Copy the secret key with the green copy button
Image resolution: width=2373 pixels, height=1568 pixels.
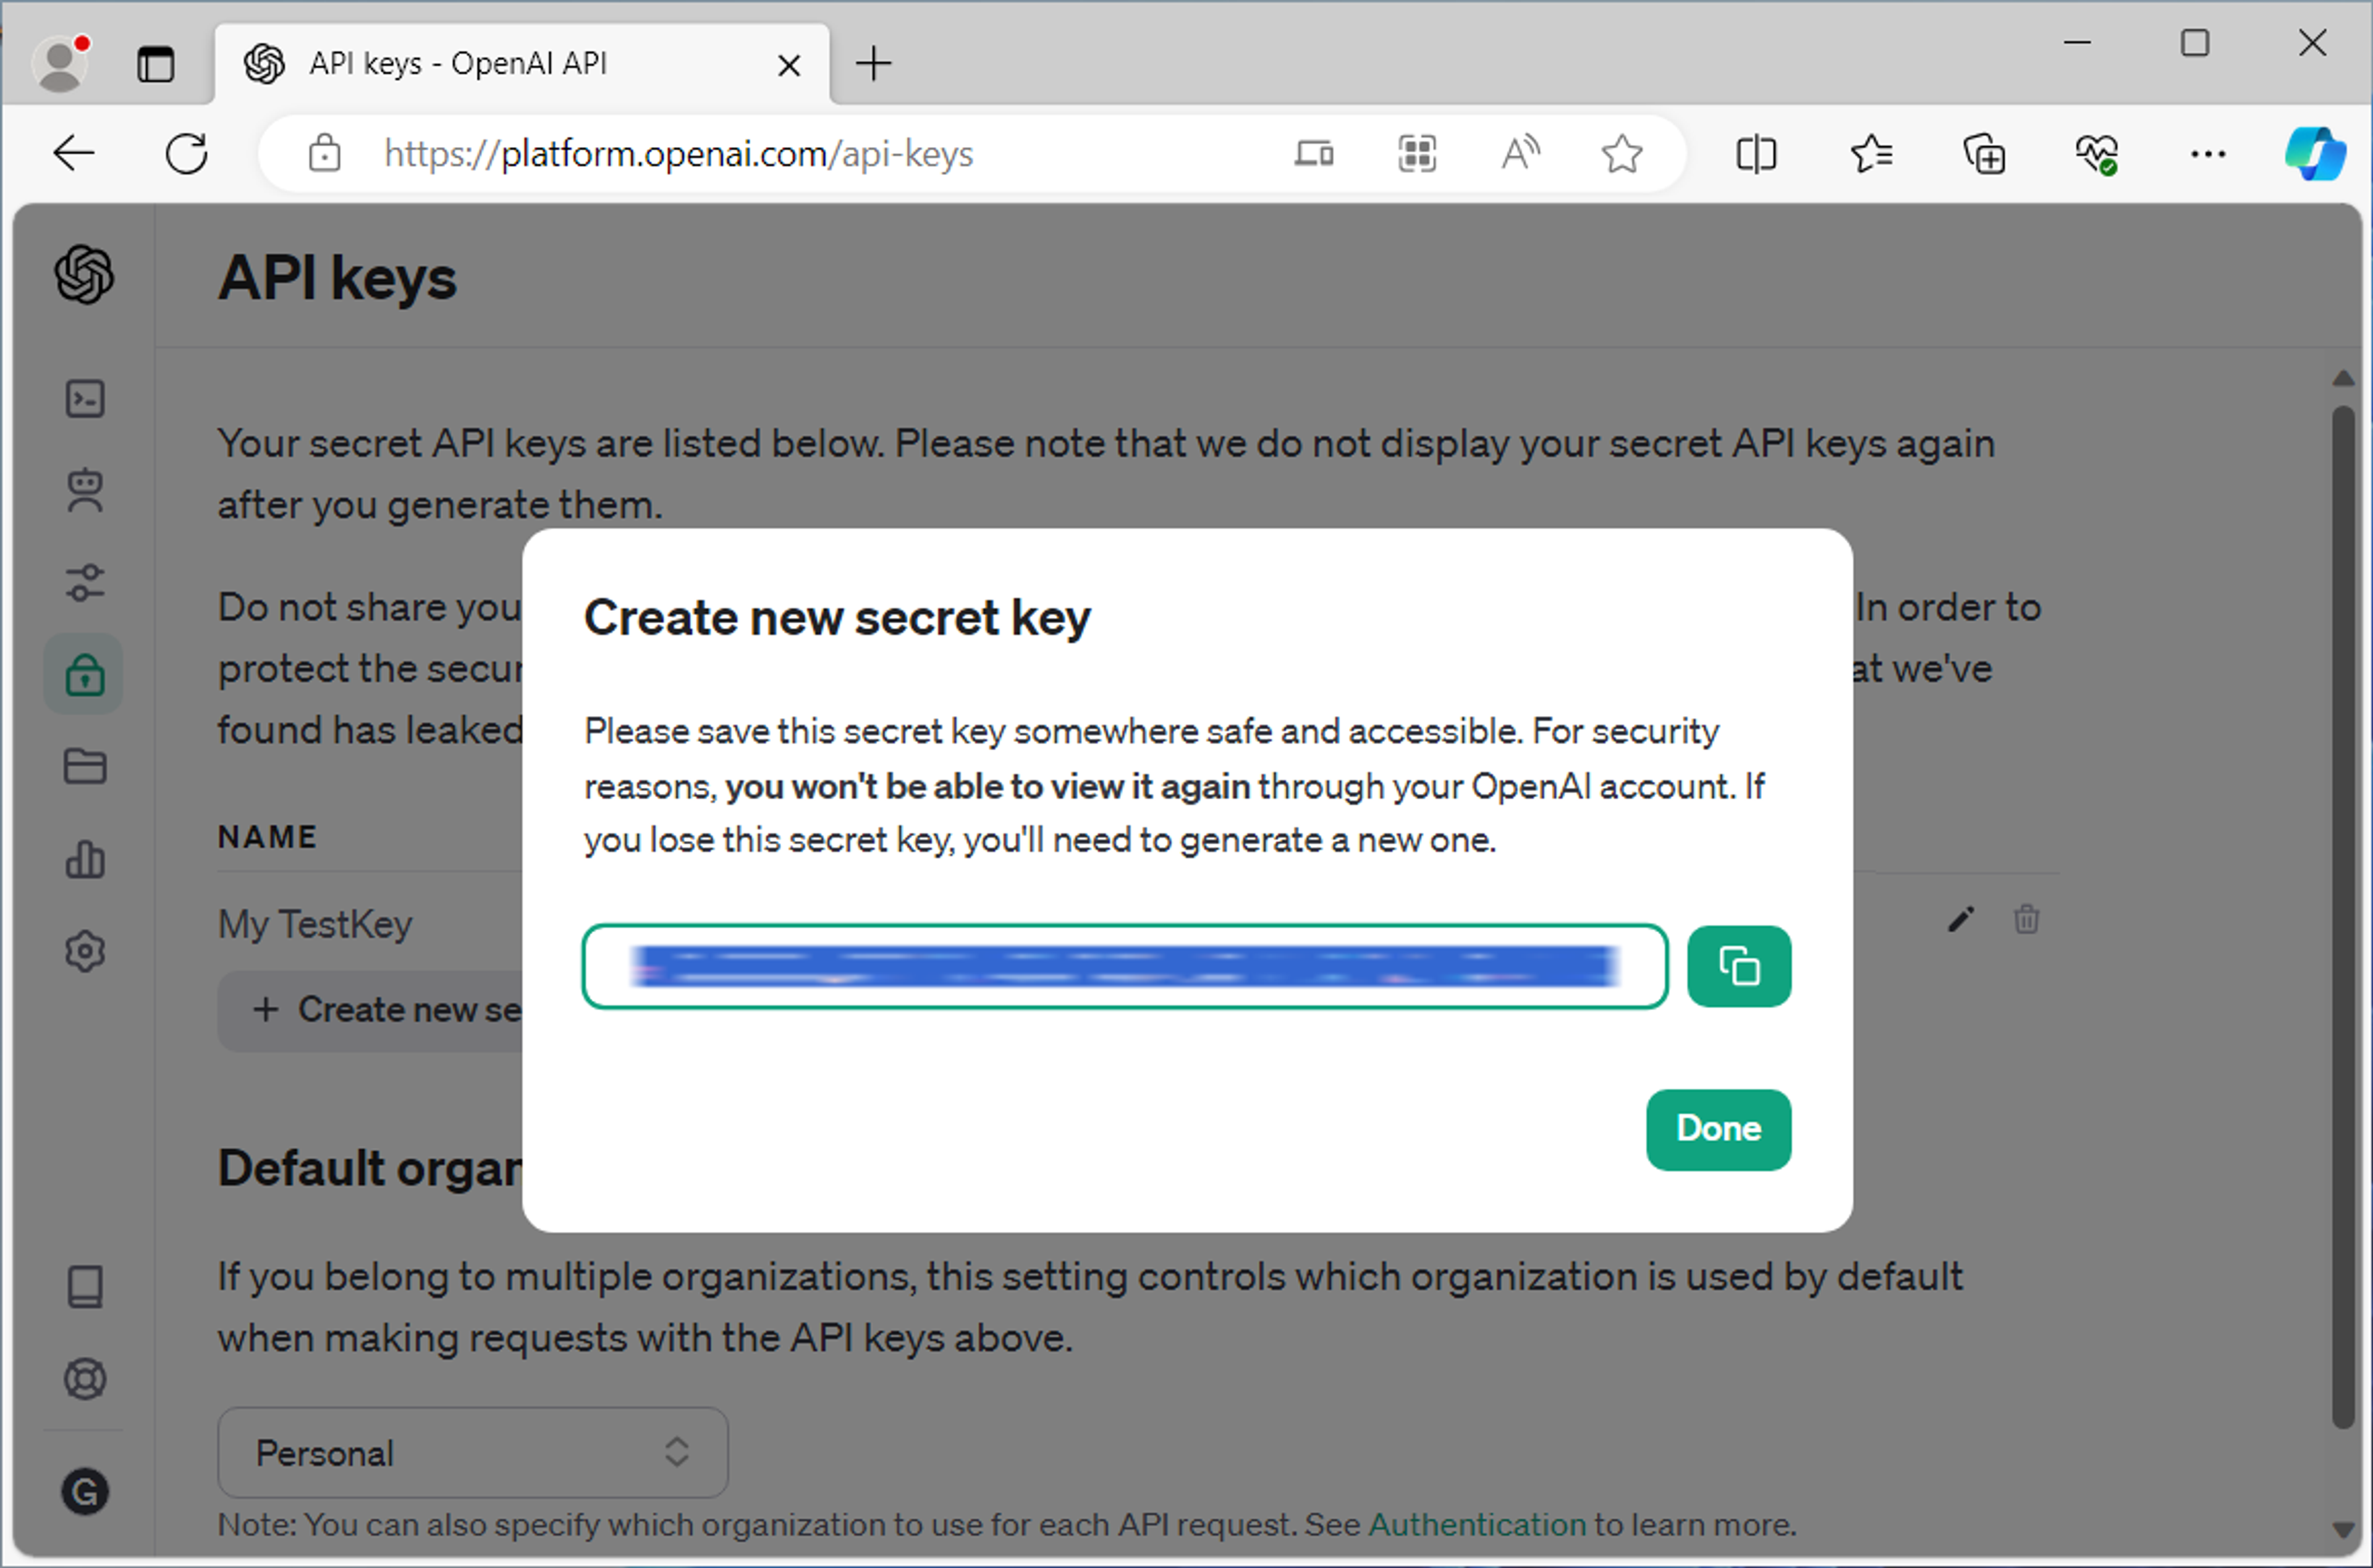coord(1738,966)
